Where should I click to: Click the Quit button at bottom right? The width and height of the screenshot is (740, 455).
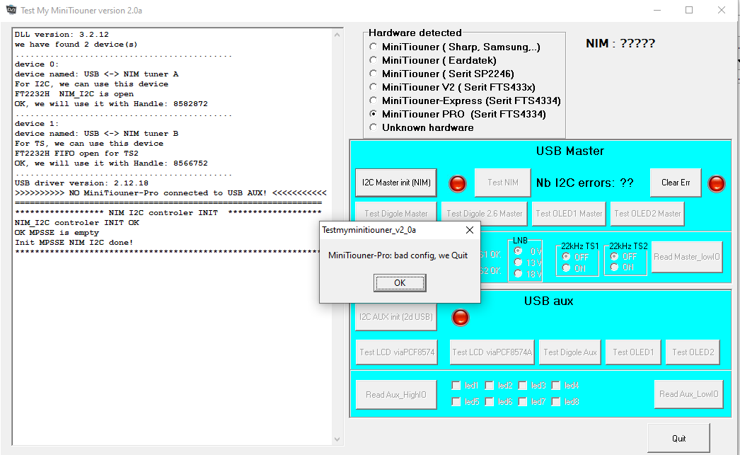(x=678, y=439)
